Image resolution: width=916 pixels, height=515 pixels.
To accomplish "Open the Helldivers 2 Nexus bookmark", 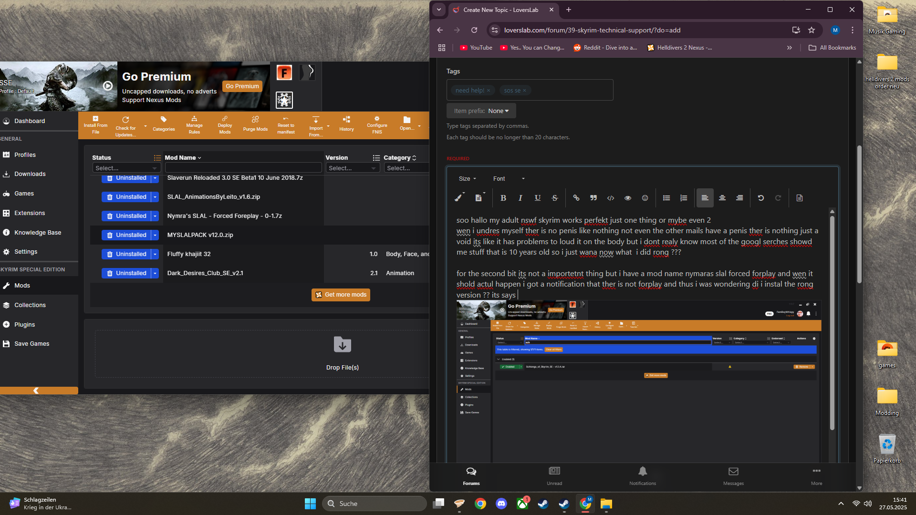I will 679,48.
